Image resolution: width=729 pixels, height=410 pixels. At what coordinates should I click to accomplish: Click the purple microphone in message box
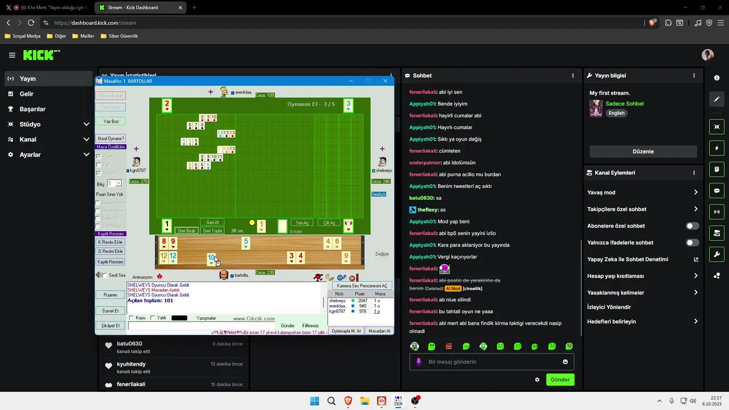(x=419, y=362)
